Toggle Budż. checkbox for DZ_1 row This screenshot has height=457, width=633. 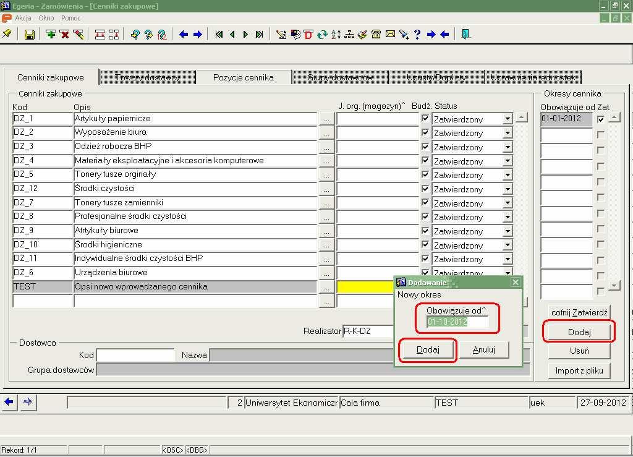coord(425,119)
